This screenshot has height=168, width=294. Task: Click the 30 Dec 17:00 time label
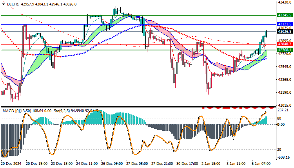coord(187,164)
